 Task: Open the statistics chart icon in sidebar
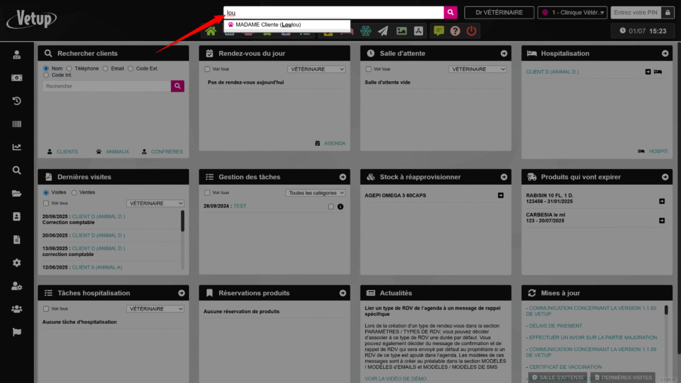tap(17, 147)
